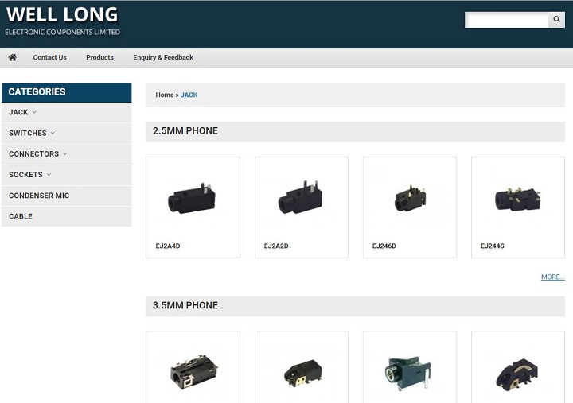Click the search magnifier button
This screenshot has width=573, height=403.
pos(556,19)
